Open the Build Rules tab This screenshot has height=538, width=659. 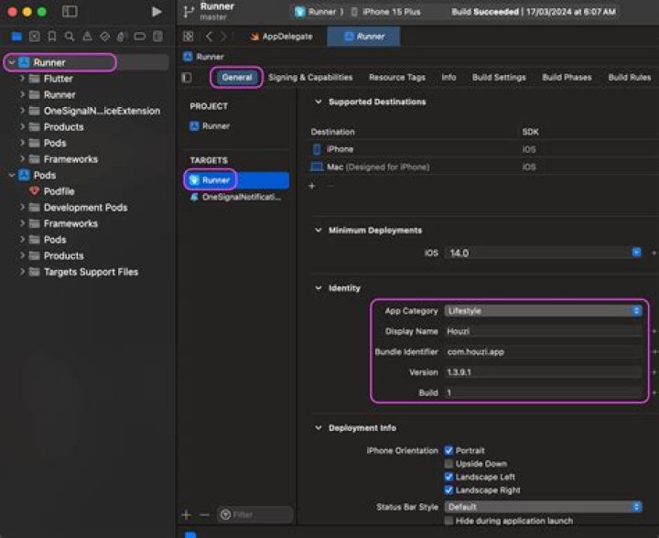[630, 77]
